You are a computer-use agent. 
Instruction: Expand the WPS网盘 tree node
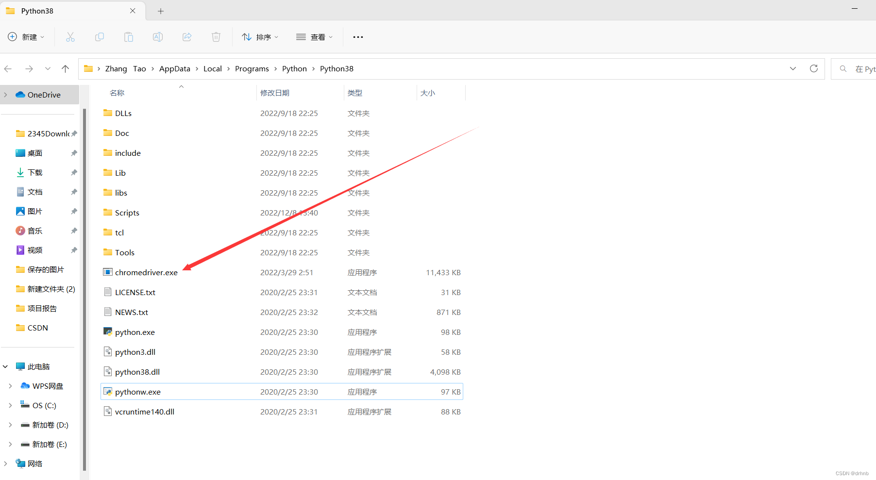tap(11, 386)
